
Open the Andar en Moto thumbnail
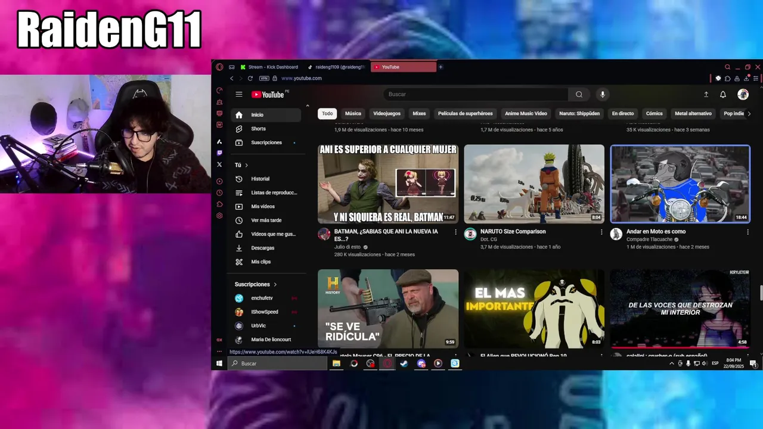coord(680,184)
